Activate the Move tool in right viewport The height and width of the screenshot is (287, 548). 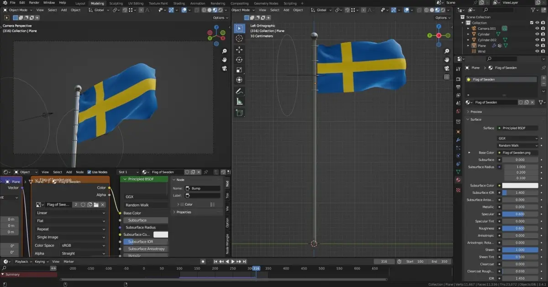tap(239, 49)
